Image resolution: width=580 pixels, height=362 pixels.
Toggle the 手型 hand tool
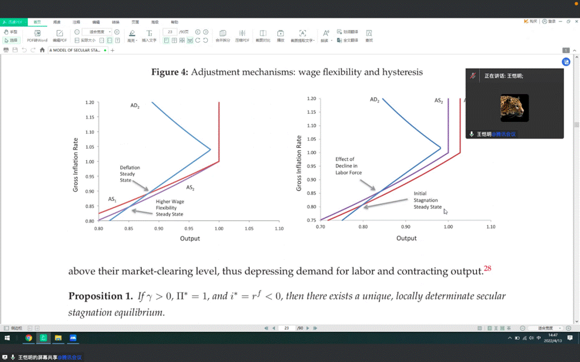11,32
